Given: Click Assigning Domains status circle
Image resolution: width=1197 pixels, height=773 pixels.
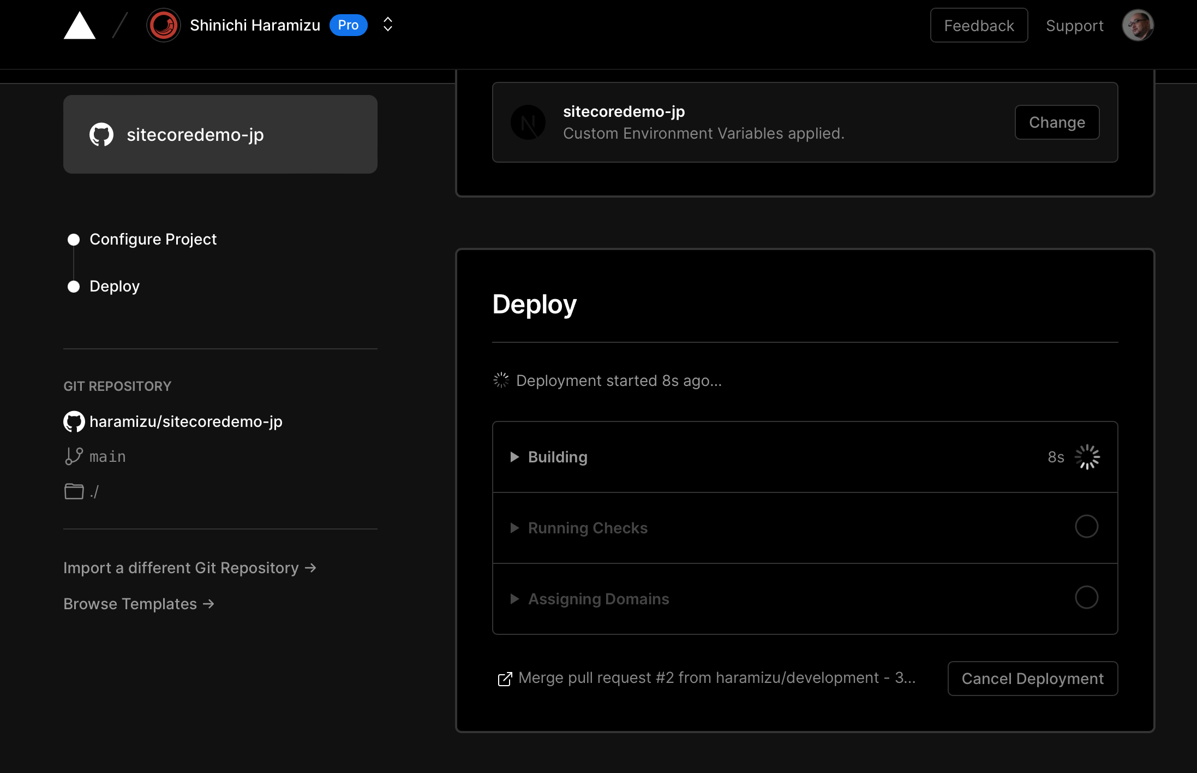Looking at the screenshot, I should point(1086,597).
